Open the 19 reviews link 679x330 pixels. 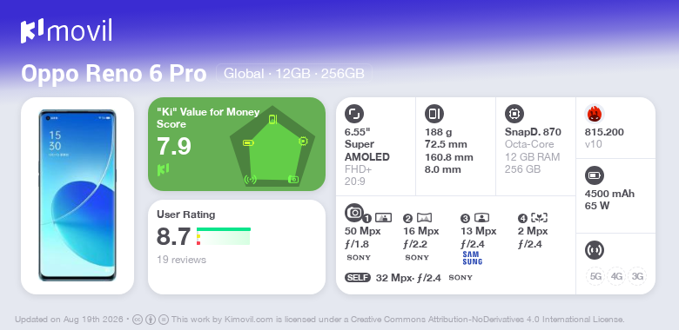pyautogui.click(x=181, y=260)
